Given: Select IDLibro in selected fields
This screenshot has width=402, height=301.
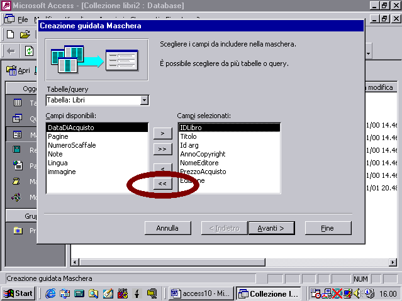Looking at the screenshot, I should [x=229, y=128].
